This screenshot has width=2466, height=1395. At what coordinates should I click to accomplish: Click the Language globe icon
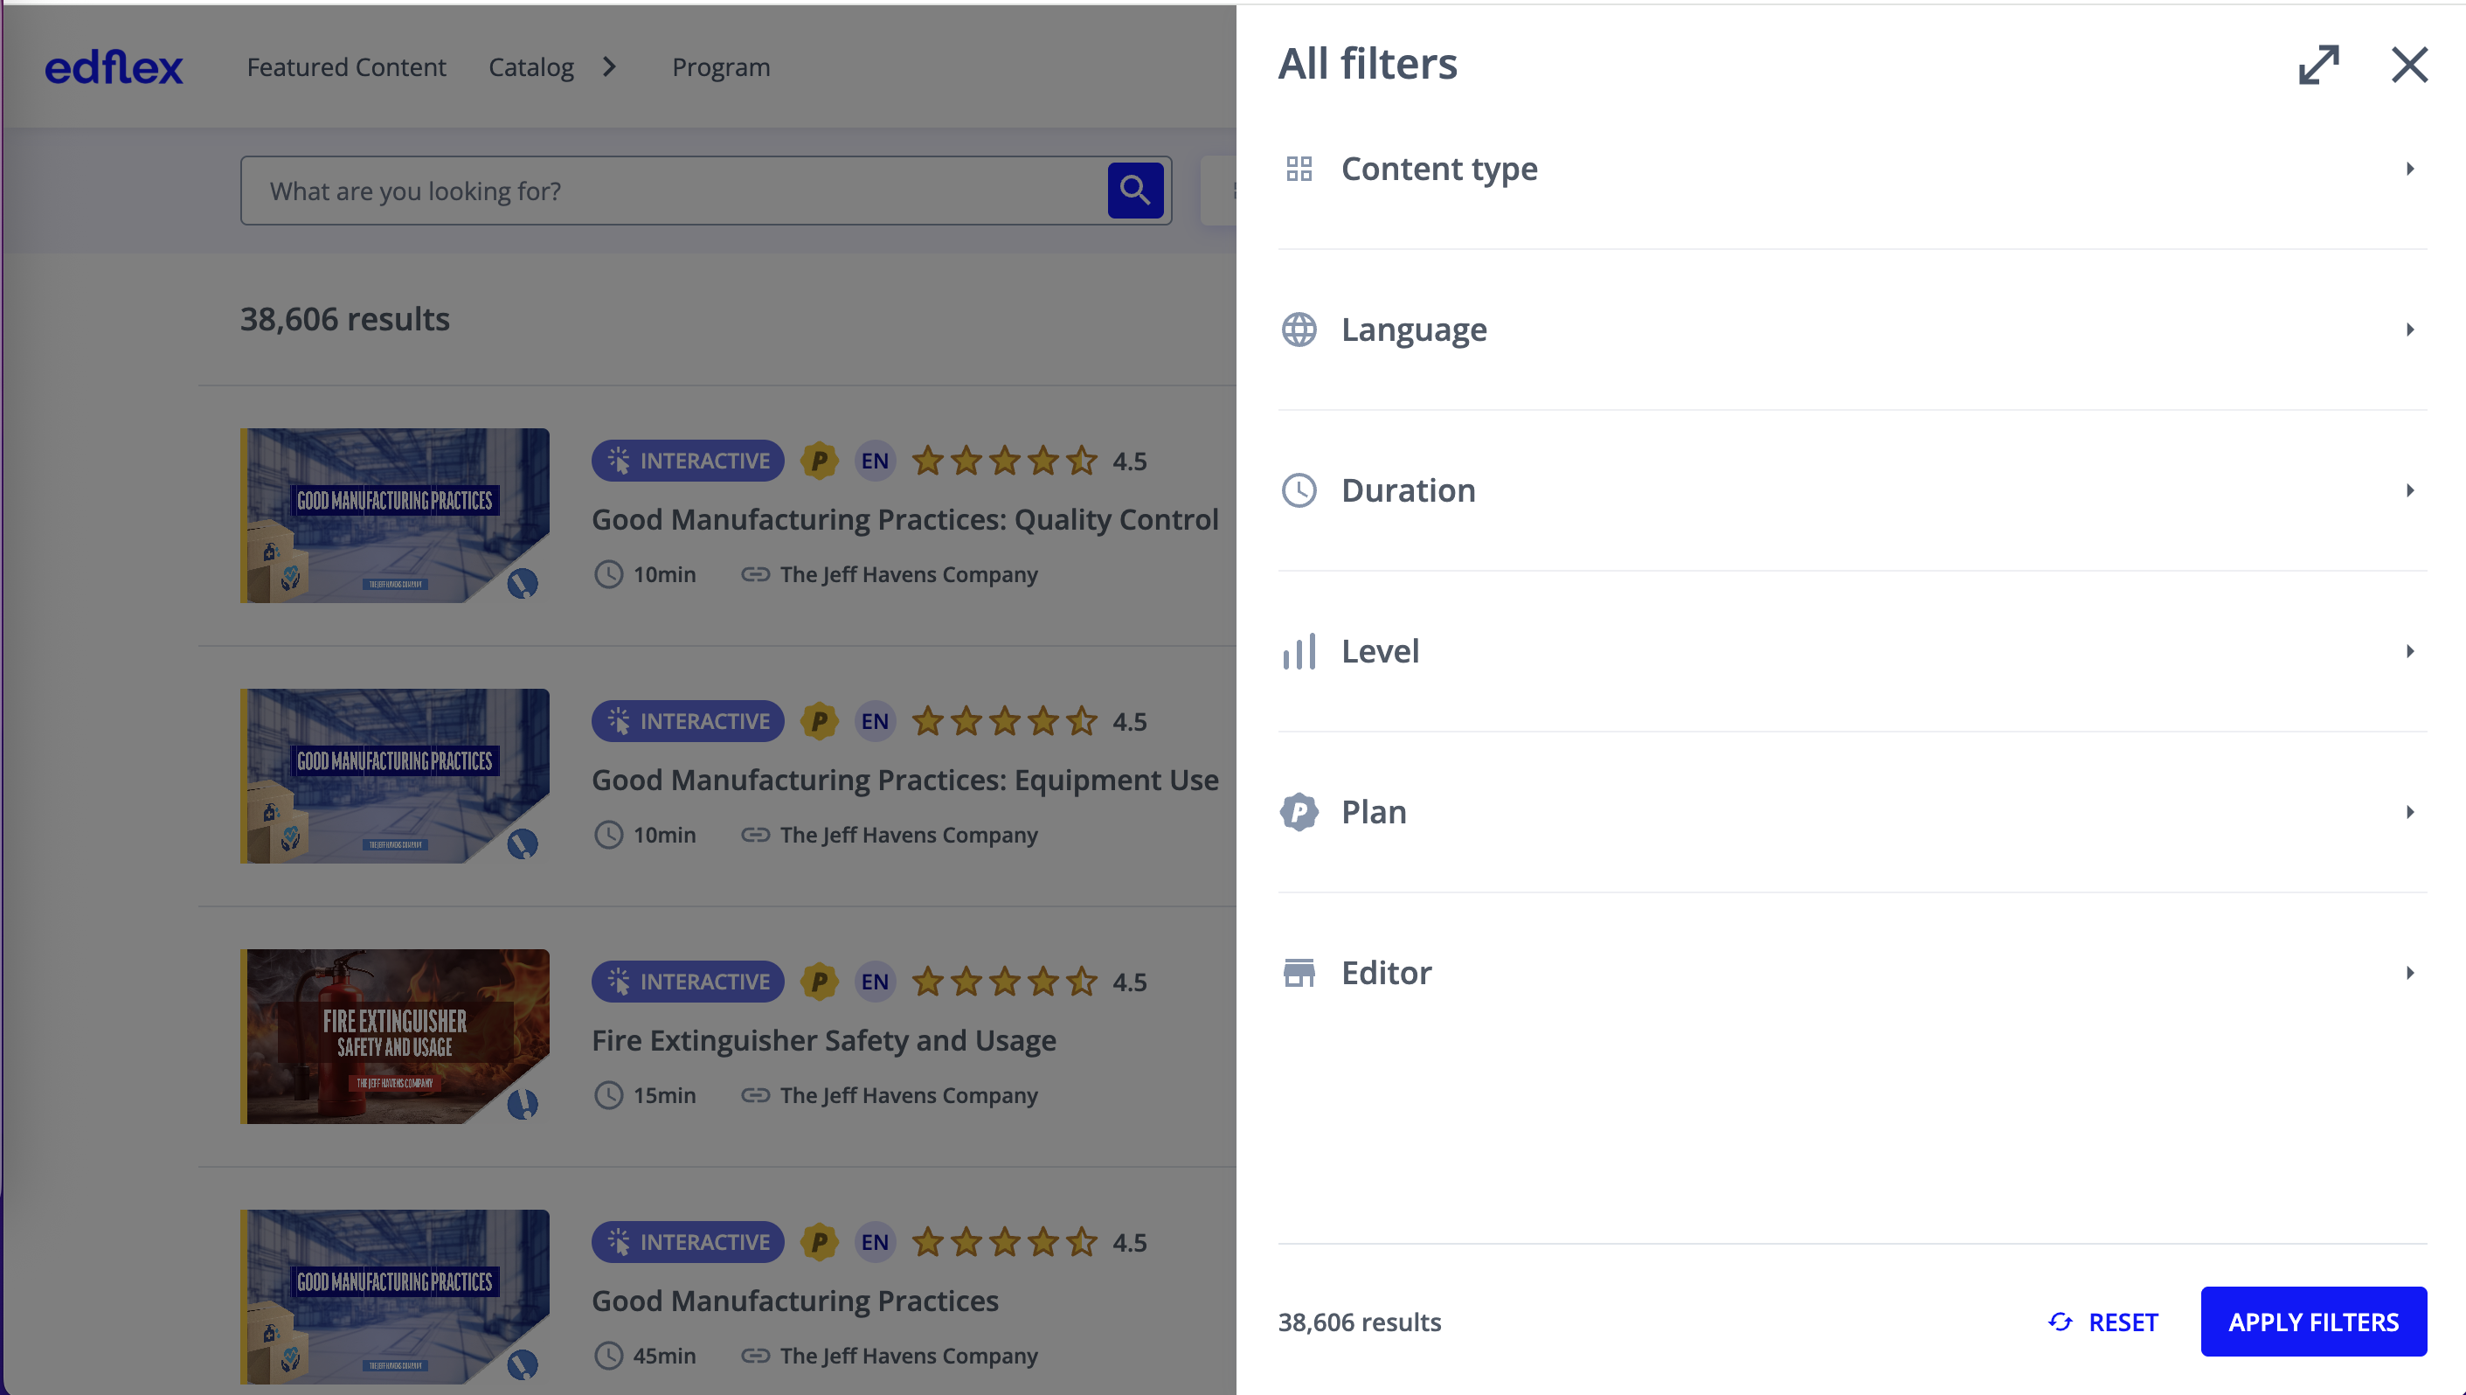1299,330
